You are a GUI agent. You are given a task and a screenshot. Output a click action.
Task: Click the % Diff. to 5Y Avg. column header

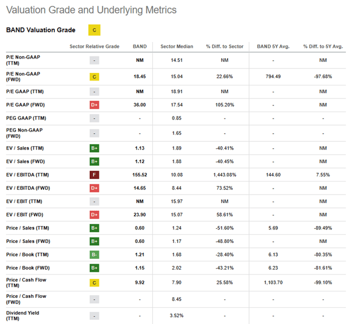[323, 46]
